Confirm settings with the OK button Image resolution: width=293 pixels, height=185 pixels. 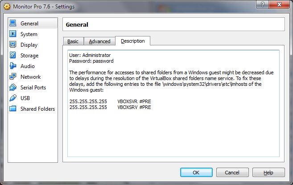(x=196, y=173)
